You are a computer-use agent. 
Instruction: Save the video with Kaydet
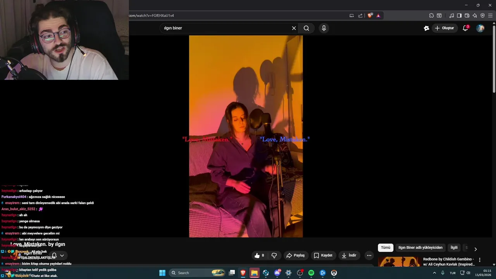coord(323,255)
